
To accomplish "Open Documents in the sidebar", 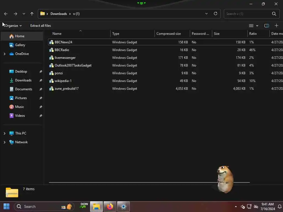I will [x=24, y=89].
